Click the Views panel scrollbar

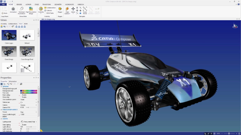38,33
